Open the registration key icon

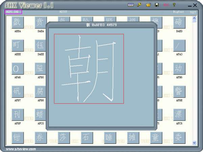tap(139, 5)
